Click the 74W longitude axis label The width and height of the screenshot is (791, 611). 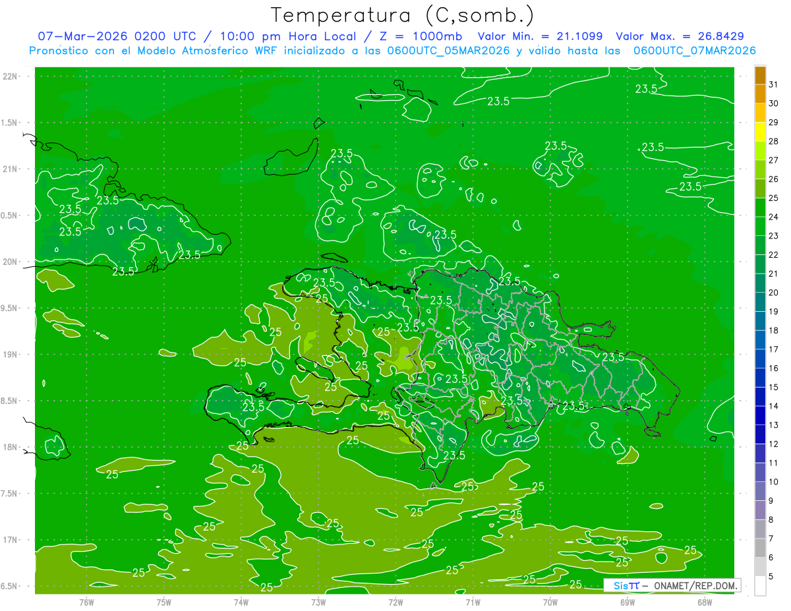(241, 602)
